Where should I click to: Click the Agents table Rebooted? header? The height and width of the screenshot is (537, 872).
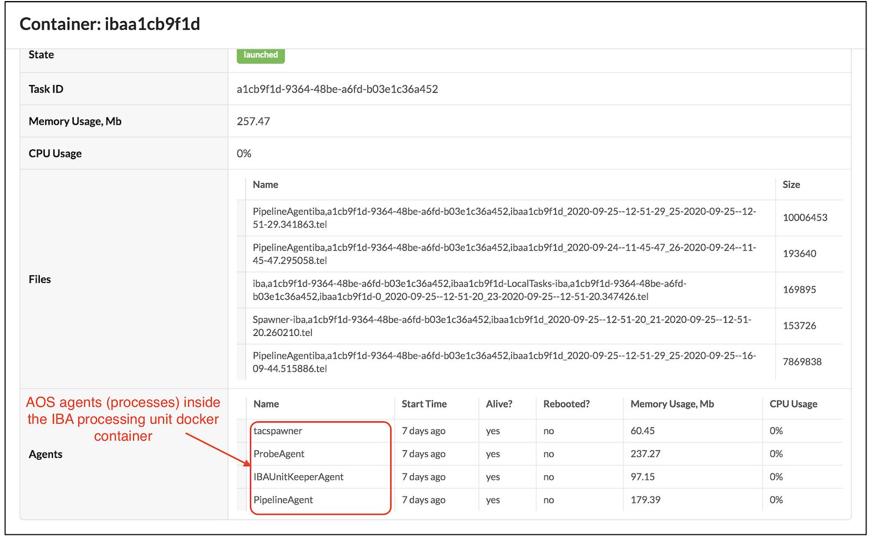pyautogui.click(x=566, y=404)
